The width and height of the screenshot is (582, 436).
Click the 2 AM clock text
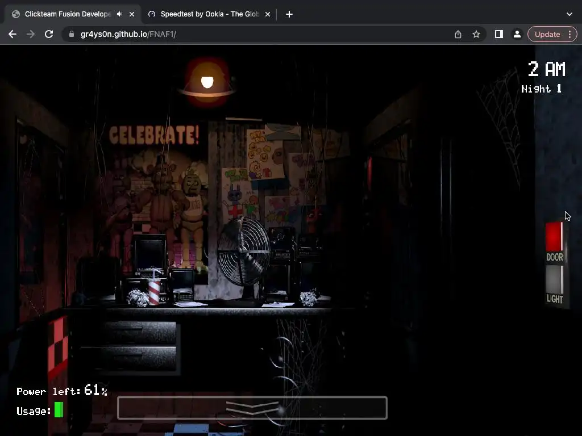click(x=546, y=69)
